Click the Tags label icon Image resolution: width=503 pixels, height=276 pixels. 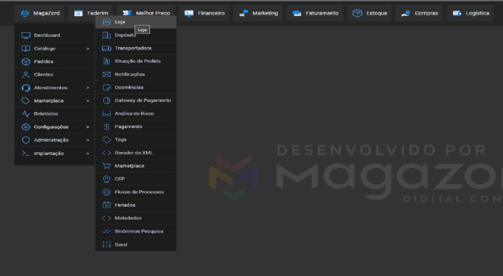pyautogui.click(x=106, y=140)
